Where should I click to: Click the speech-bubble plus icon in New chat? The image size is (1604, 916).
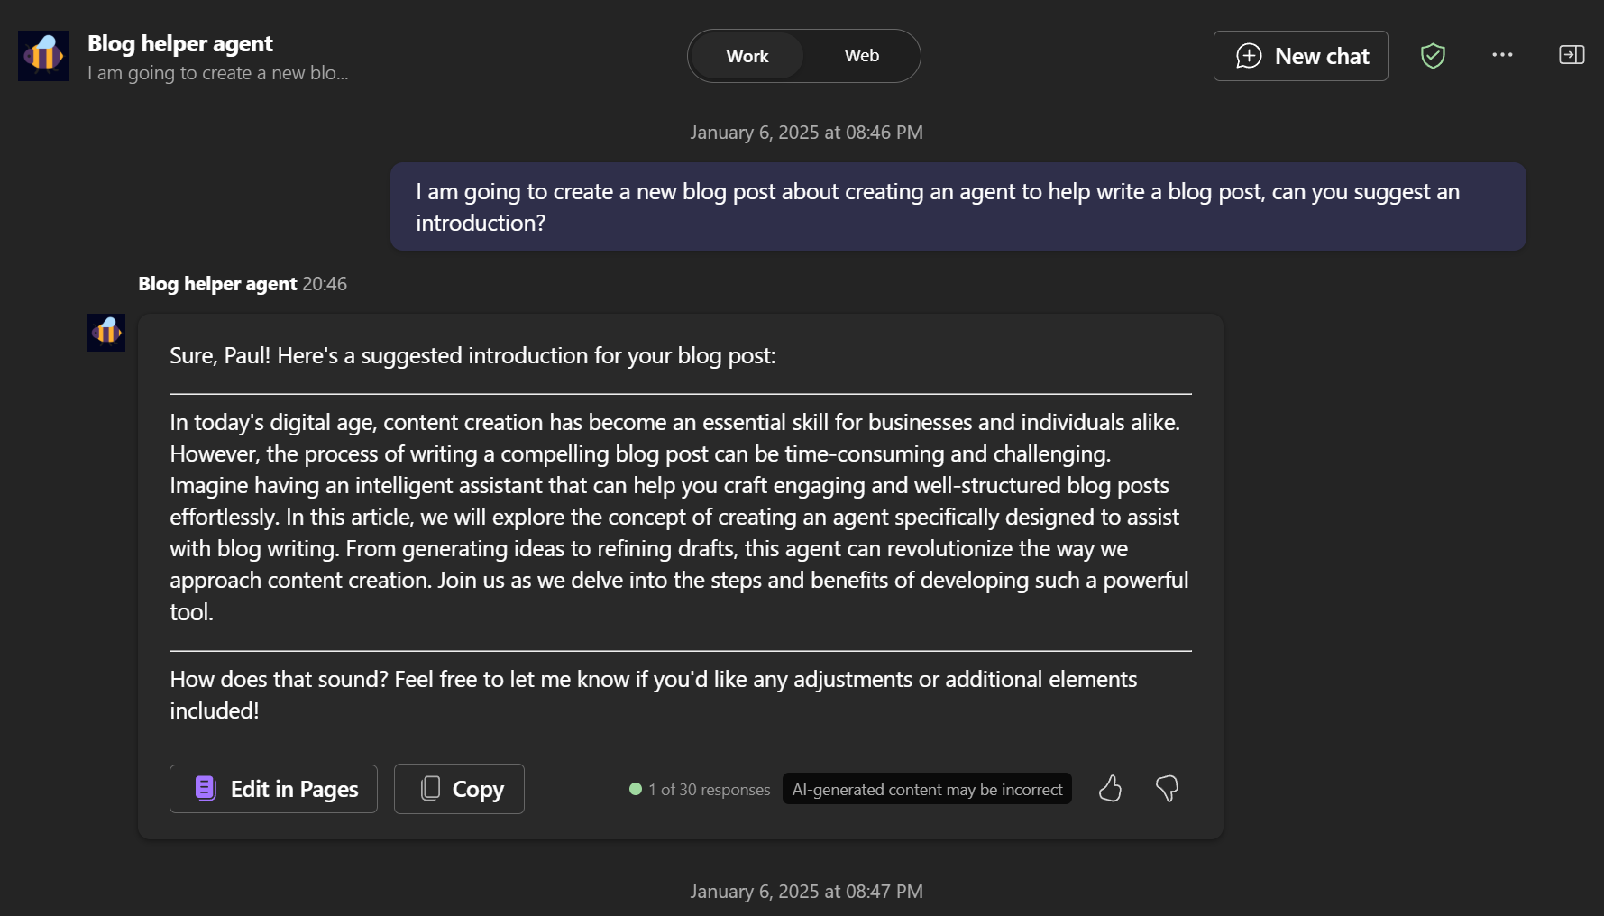click(x=1249, y=55)
